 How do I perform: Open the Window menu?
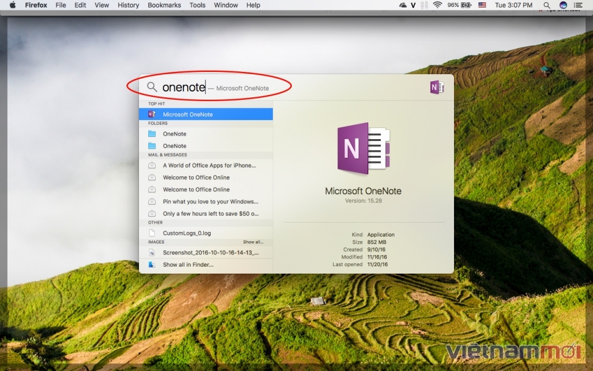[x=226, y=5]
